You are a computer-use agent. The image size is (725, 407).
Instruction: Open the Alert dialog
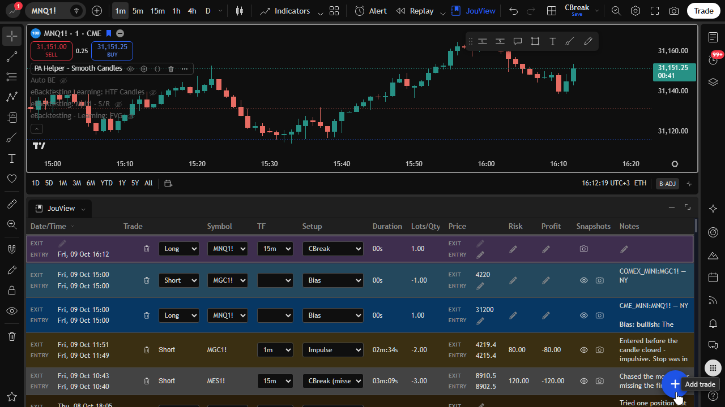click(x=371, y=11)
